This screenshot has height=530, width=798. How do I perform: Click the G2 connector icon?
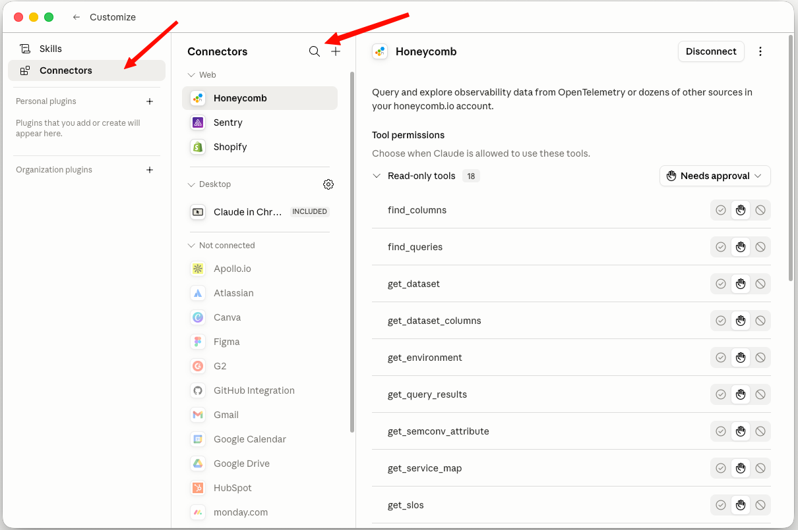click(x=198, y=366)
